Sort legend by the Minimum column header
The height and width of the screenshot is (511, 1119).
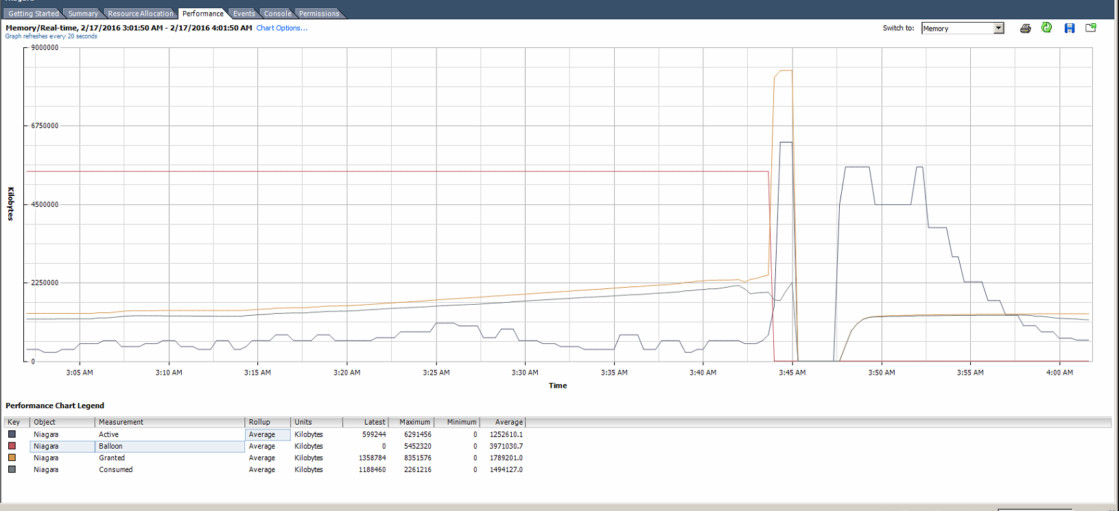pos(457,422)
